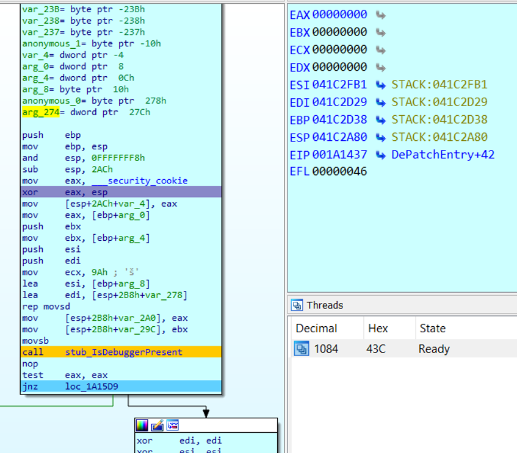Select the 'push ebp' instruction
Image resolution: width=517 pixels, height=453 pixels.
click(x=51, y=135)
